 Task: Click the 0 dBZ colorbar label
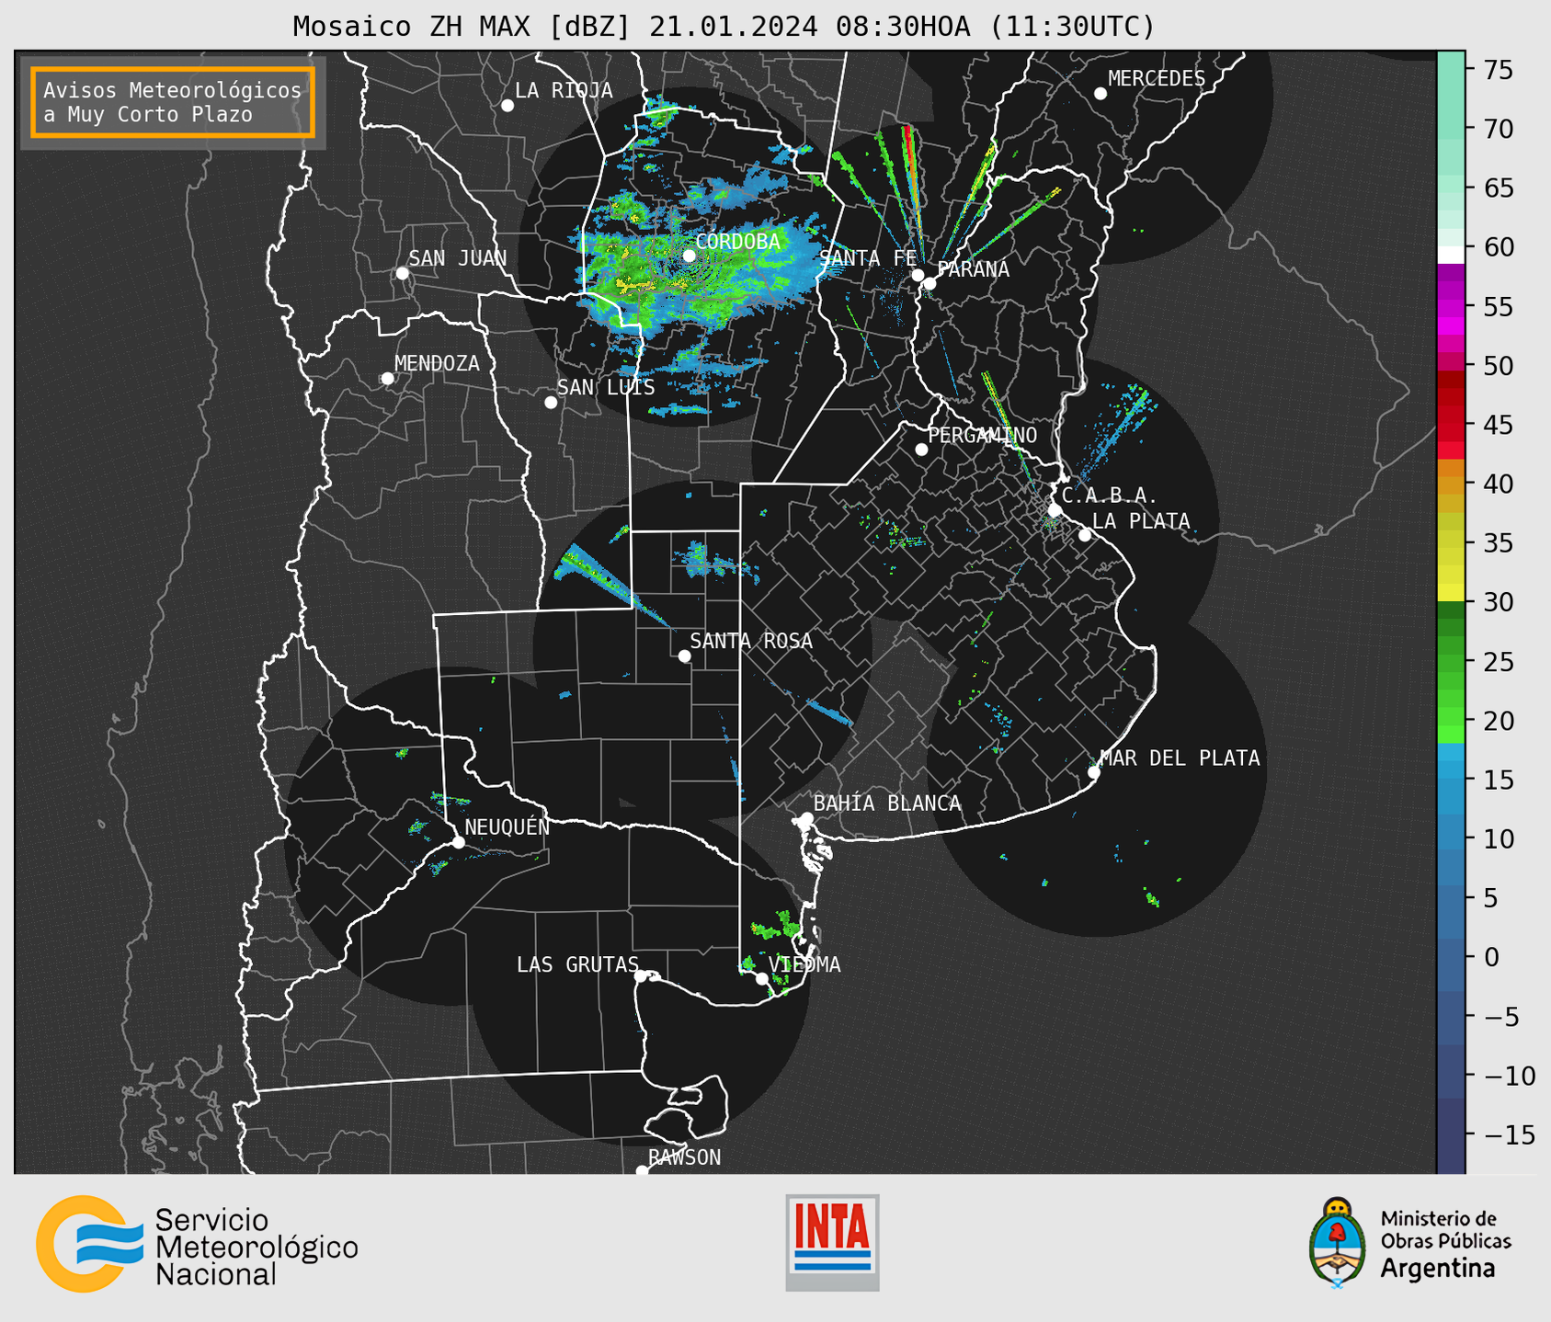[x=1491, y=957]
